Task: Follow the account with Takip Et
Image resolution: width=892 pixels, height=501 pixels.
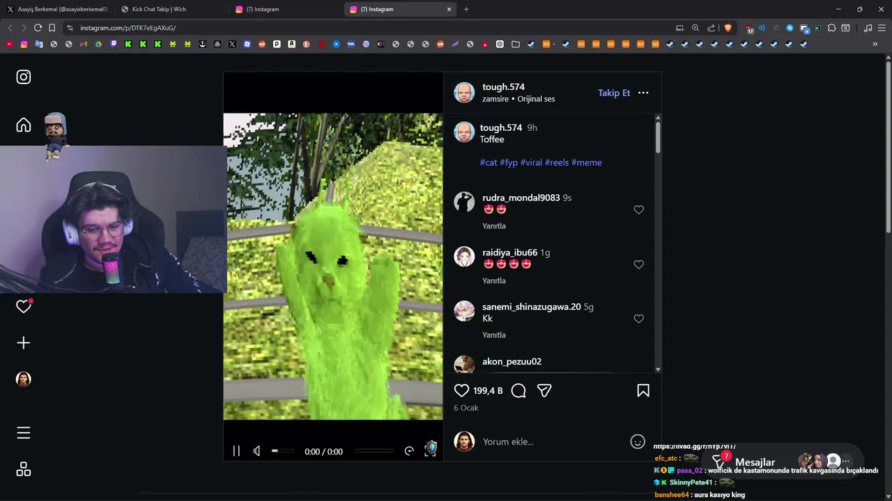Action: [x=614, y=93]
